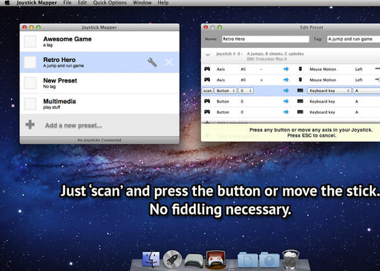380x271 pixels.
Task: Click the Edit Preset window title
Action: tap(312, 27)
